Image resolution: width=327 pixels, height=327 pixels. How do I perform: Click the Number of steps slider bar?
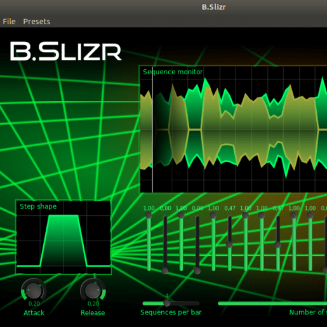(272, 304)
